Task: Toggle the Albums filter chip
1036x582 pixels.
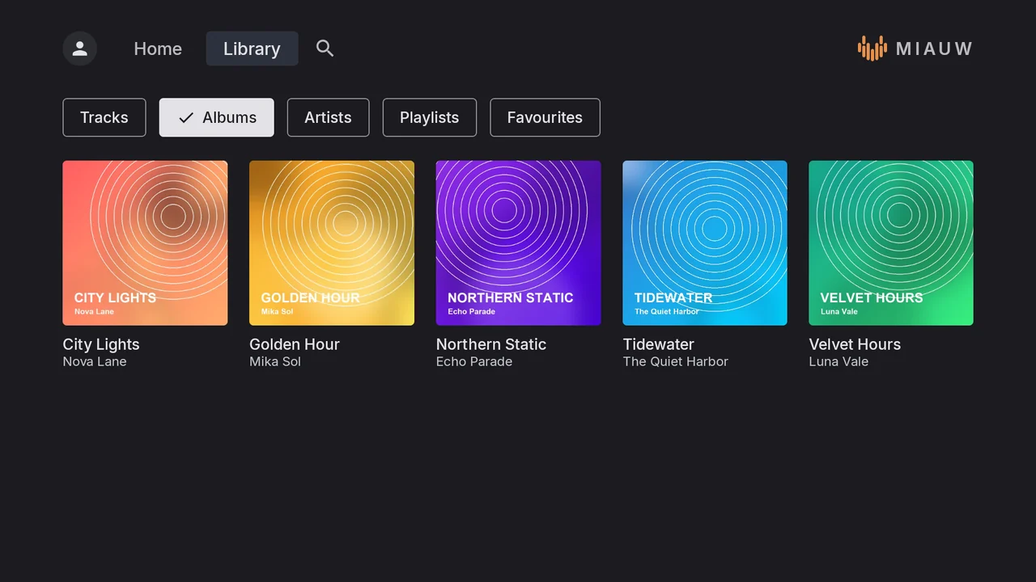Action: click(217, 117)
